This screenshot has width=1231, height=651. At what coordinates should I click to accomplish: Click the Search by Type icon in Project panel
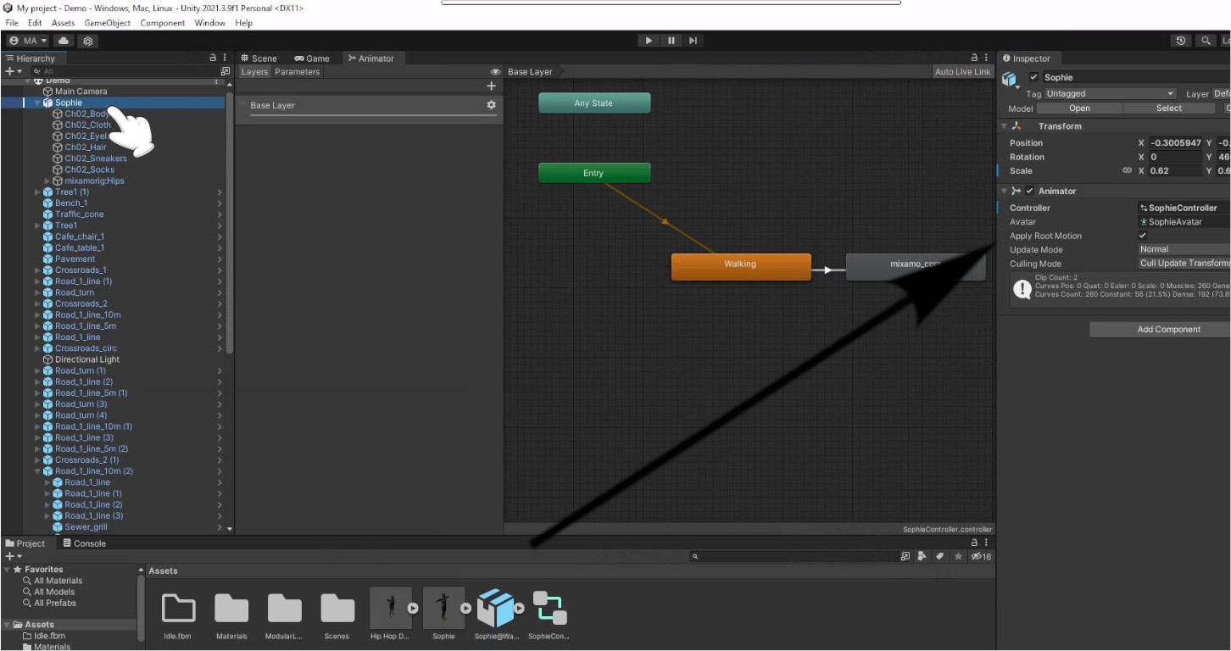(922, 557)
